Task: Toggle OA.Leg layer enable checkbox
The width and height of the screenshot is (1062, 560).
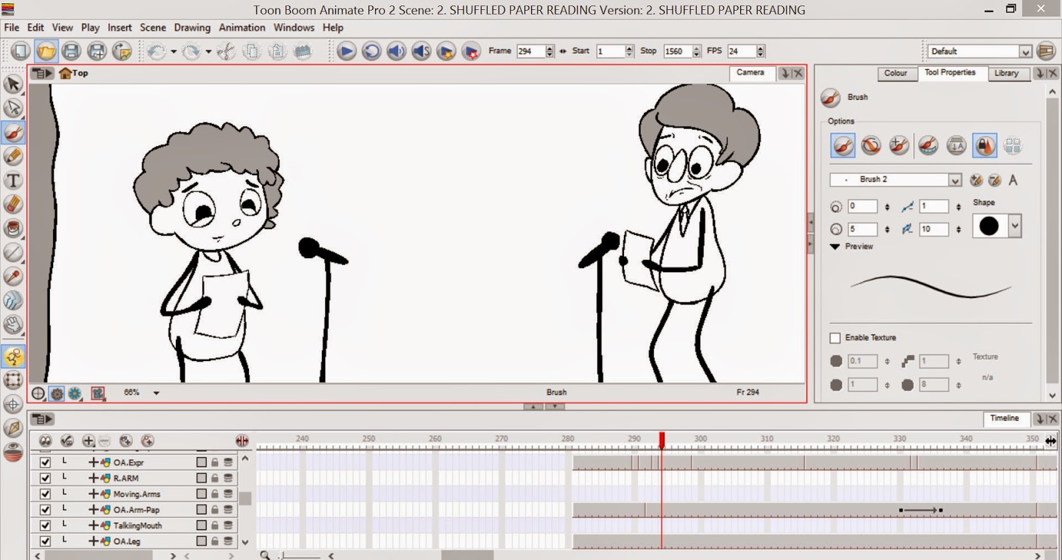Action: [45, 541]
